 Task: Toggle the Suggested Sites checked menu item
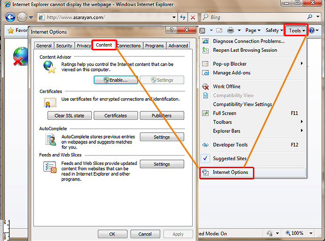coord(229,158)
